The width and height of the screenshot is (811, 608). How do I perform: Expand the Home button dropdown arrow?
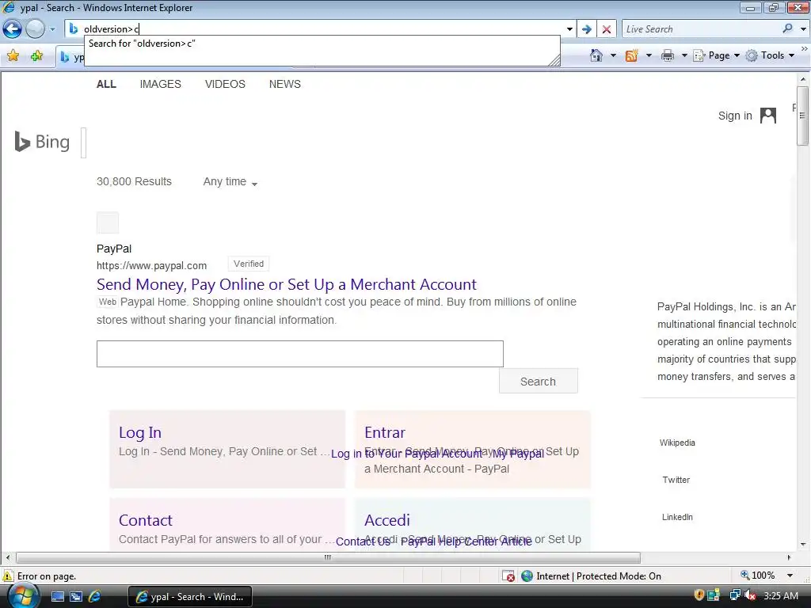point(613,55)
